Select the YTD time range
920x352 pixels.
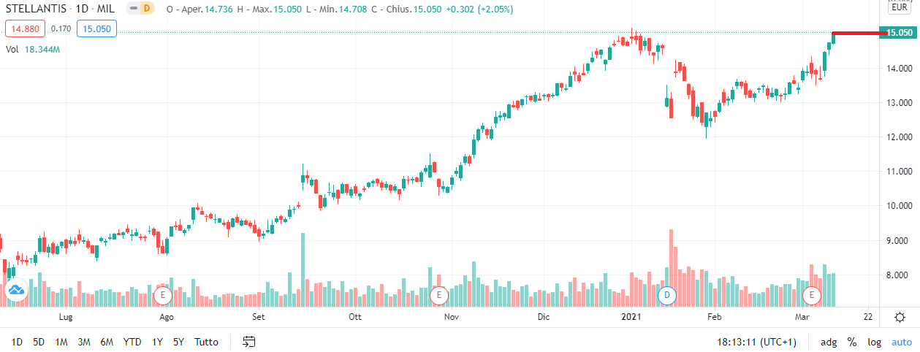click(132, 342)
